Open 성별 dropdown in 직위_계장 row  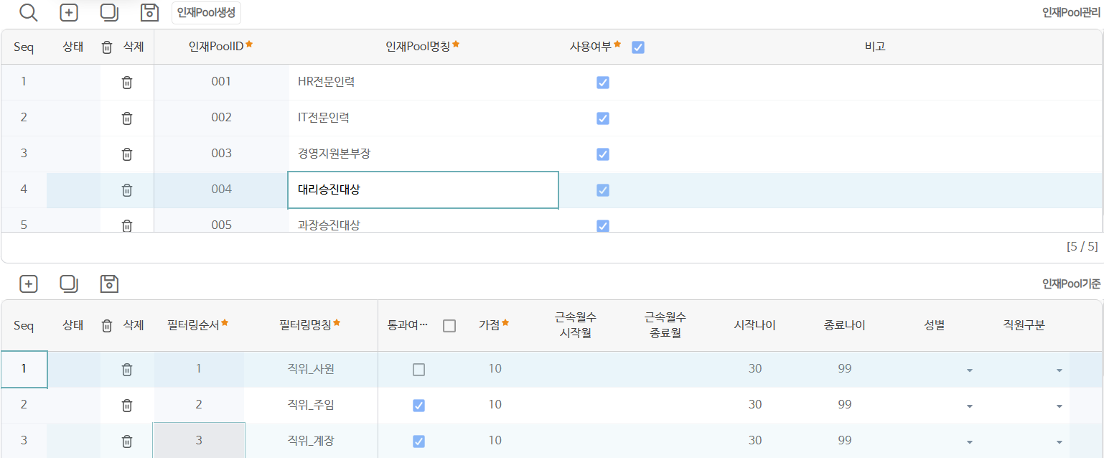[970, 442]
